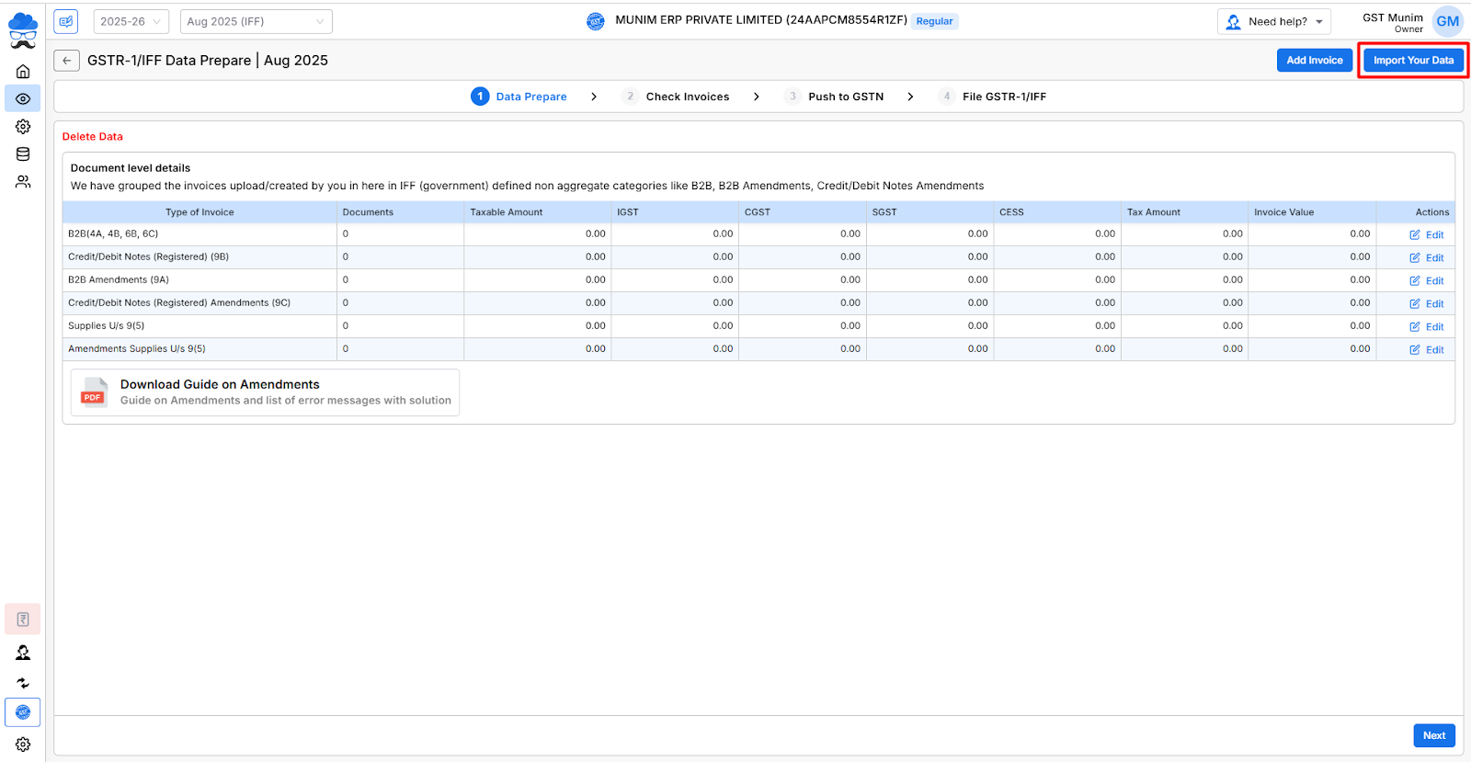
Task: Expand the Need help? dropdown
Action: pos(1274,21)
